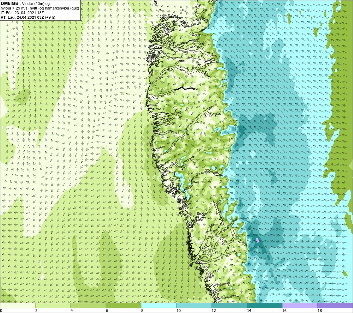Click the legend label "6"
Image resolution: width=353 pixels, height=313 pixels.
[x=107, y=311]
